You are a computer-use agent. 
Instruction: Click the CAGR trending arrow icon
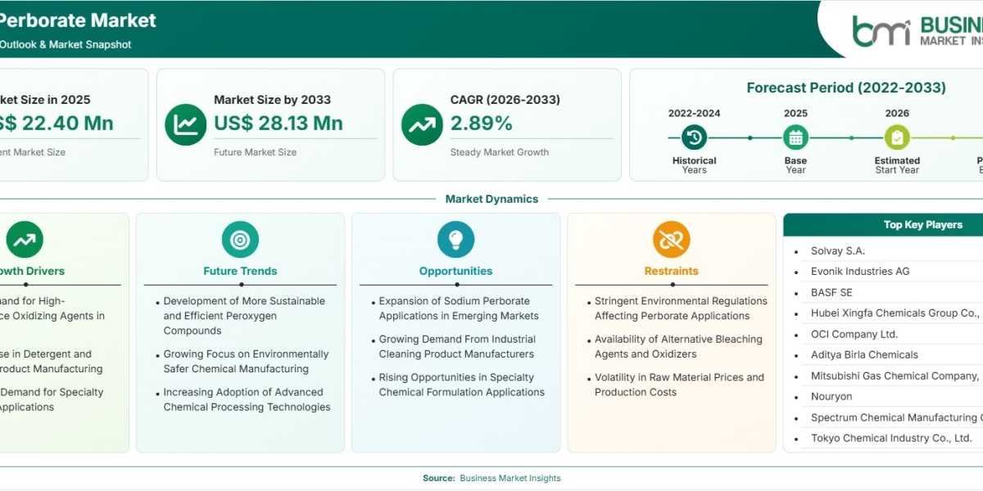(x=422, y=124)
